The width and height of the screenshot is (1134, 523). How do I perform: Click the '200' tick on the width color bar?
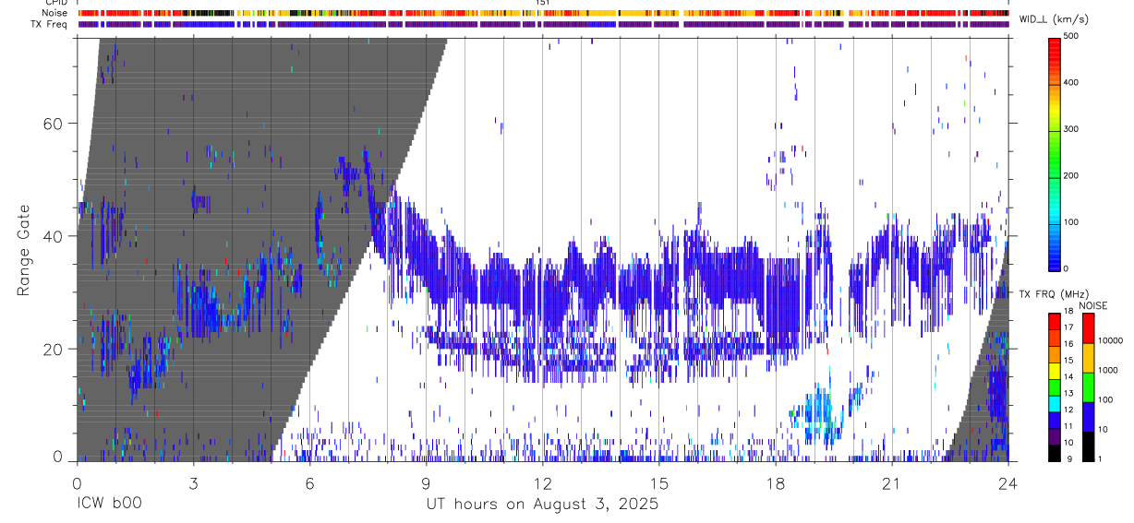(1071, 175)
